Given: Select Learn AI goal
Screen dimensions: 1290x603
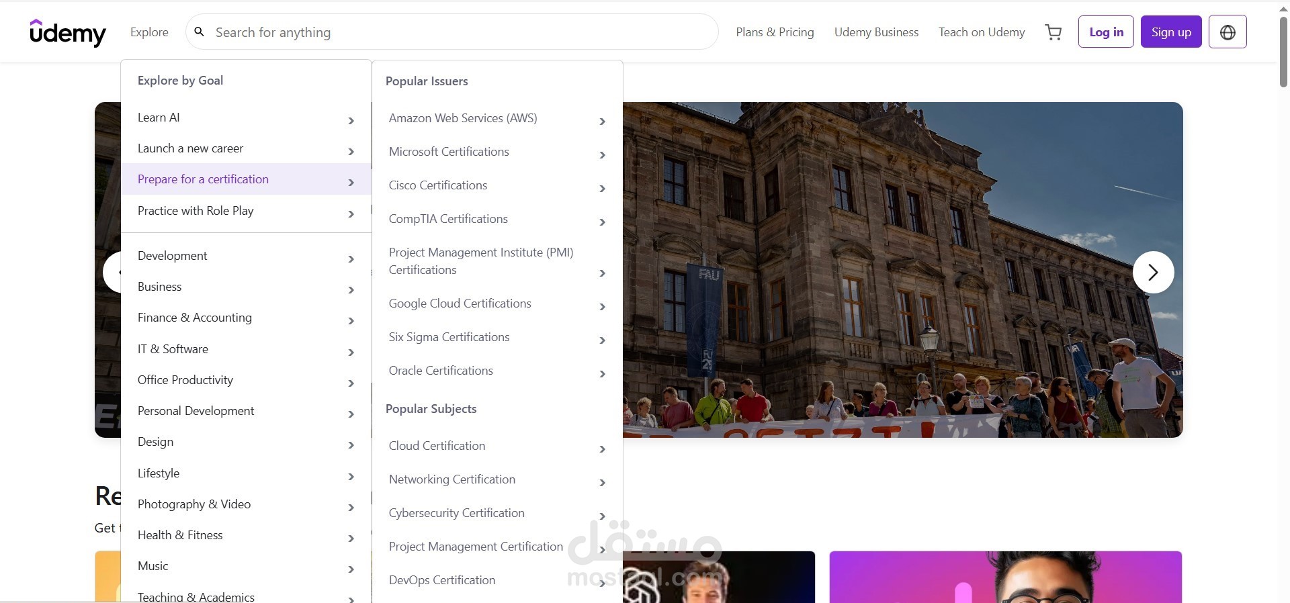Looking at the screenshot, I should 246,118.
